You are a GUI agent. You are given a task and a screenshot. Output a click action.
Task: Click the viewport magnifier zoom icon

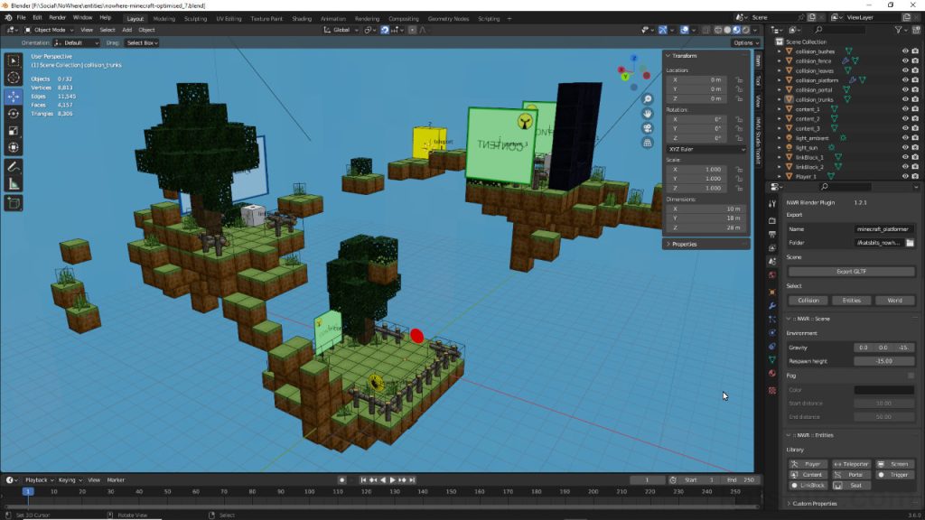648,99
